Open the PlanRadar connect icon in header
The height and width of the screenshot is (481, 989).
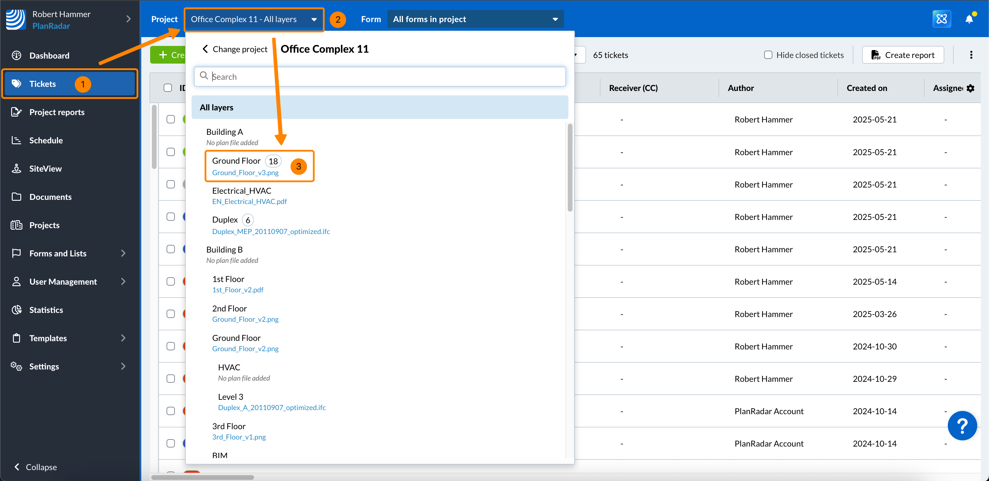[941, 19]
